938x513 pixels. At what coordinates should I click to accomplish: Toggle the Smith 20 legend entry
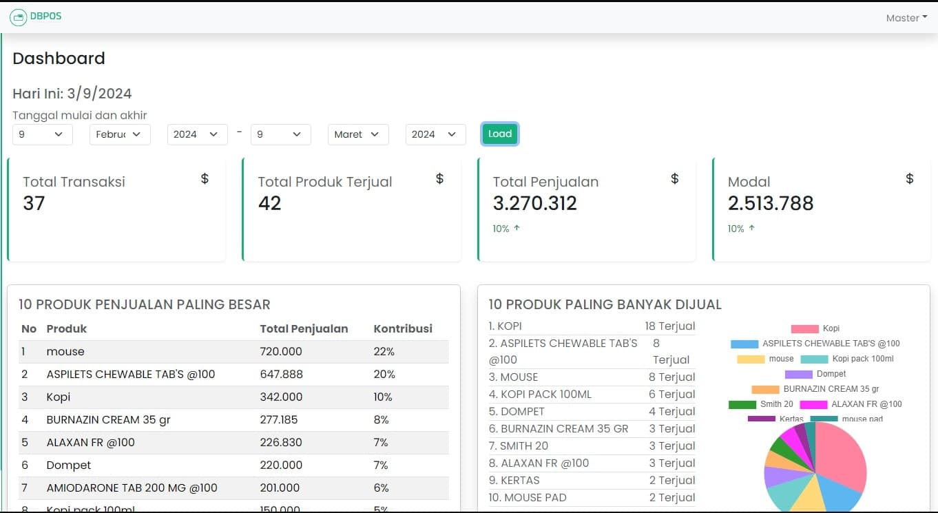761,404
